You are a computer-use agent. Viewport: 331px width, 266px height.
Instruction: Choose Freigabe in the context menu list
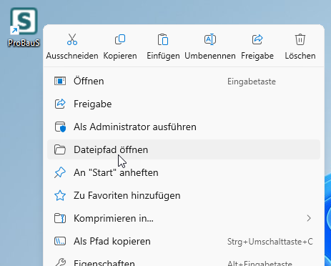(184, 104)
